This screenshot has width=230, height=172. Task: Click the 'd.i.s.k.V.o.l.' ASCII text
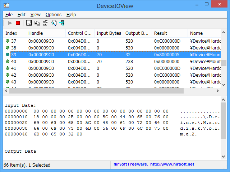[200, 128]
